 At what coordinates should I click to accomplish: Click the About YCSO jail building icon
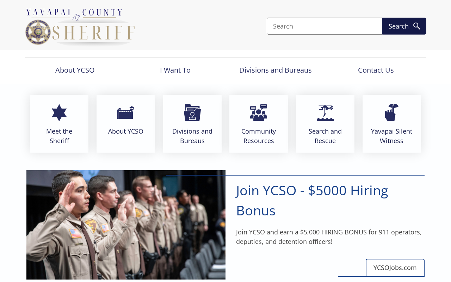pos(126,113)
